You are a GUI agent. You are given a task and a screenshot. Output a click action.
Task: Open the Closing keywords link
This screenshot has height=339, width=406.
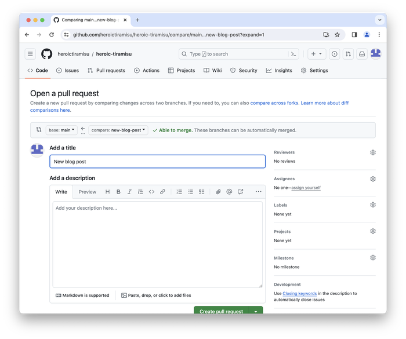300,293
